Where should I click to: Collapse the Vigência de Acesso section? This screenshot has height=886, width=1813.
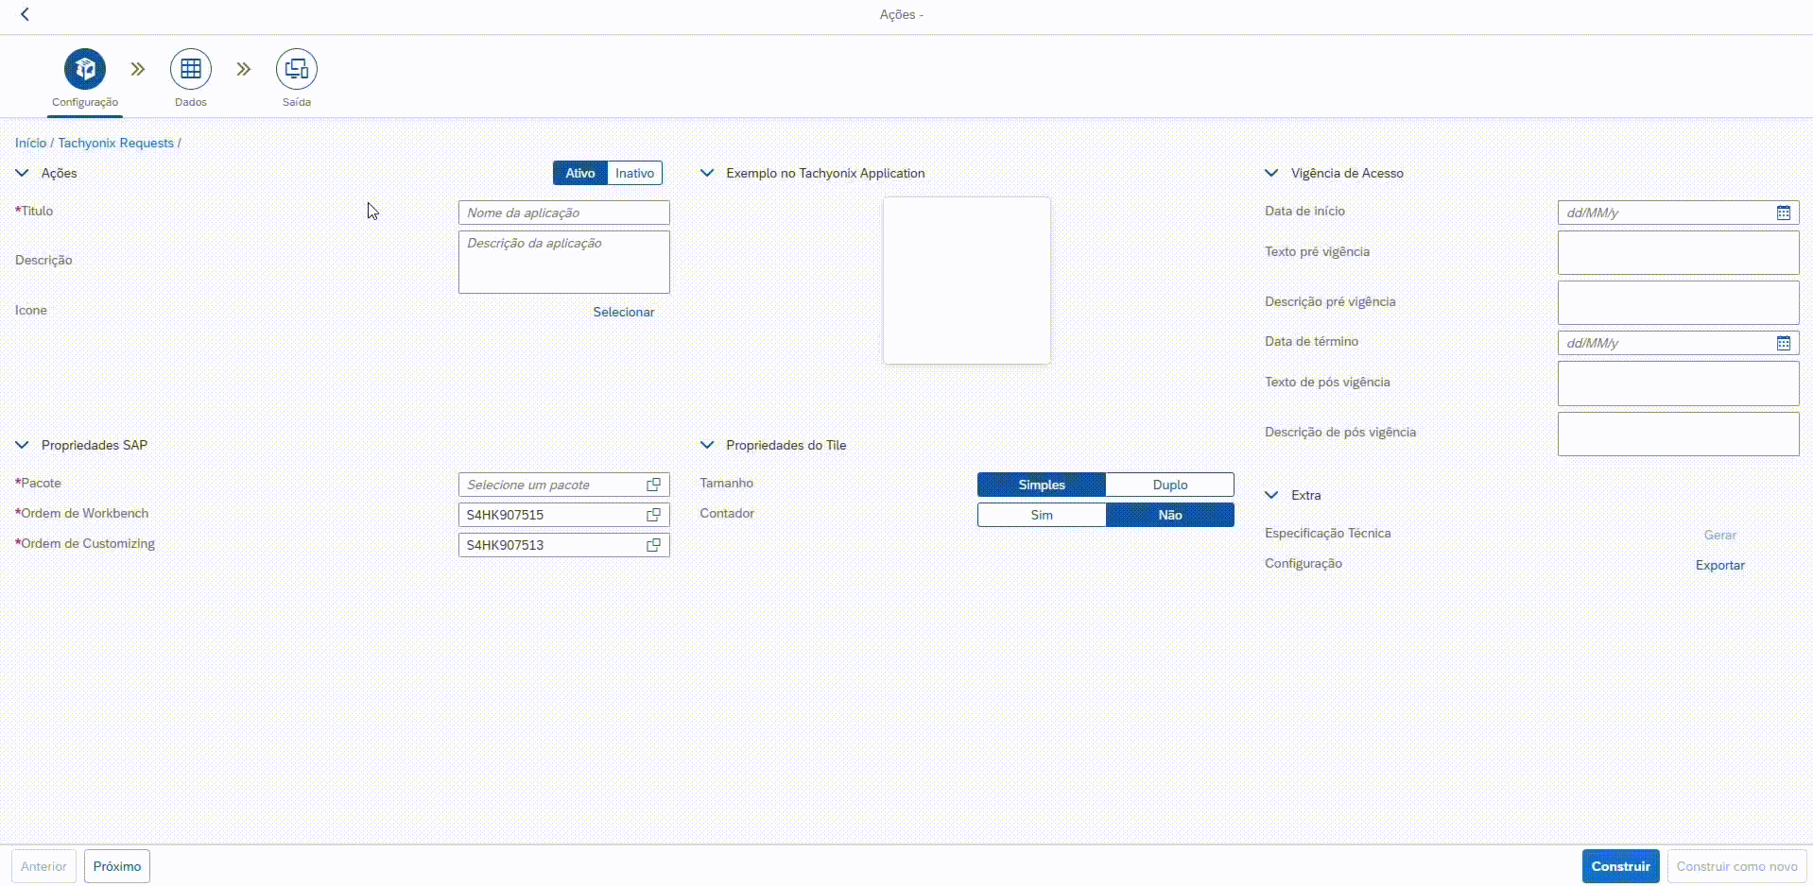(1272, 173)
